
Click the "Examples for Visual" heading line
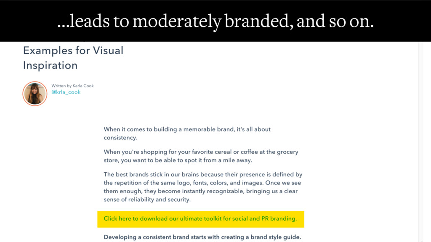[73, 50]
